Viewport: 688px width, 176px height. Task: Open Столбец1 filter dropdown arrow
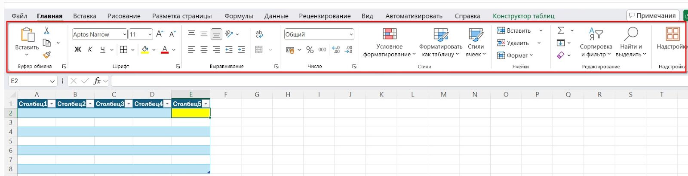pyautogui.click(x=52, y=104)
